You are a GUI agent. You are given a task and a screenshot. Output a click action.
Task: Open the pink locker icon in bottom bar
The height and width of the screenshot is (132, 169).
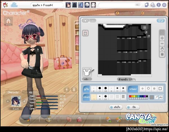tap(69, 119)
